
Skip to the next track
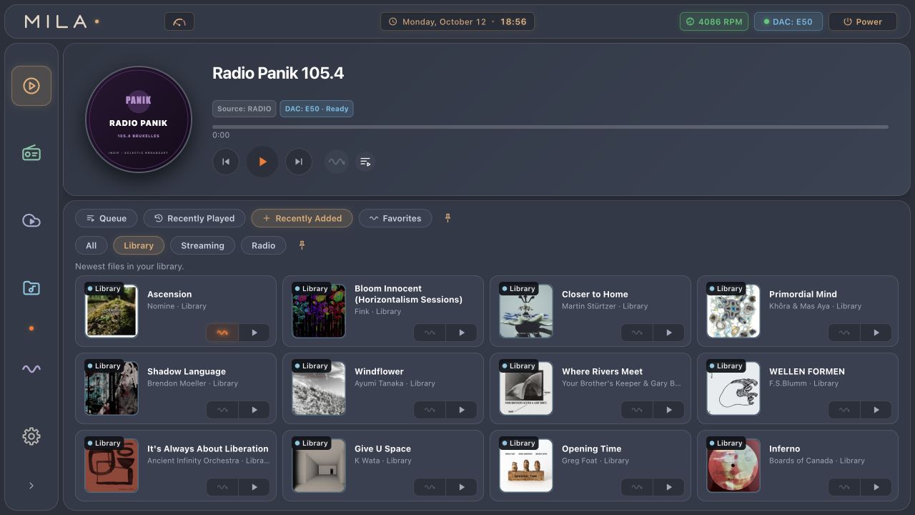pos(299,162)
